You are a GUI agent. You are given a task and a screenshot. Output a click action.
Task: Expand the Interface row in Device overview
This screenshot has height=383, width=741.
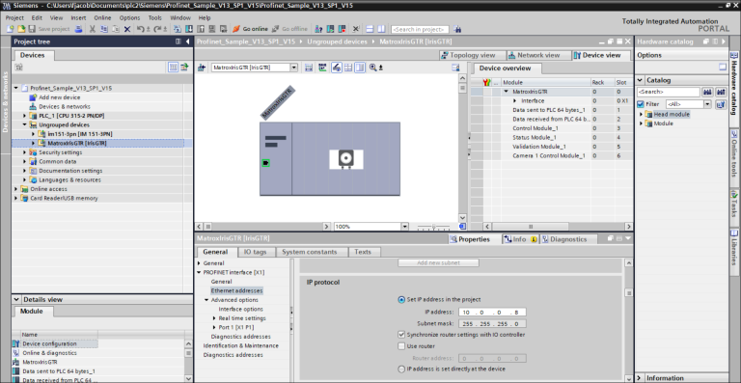[515, 101]
